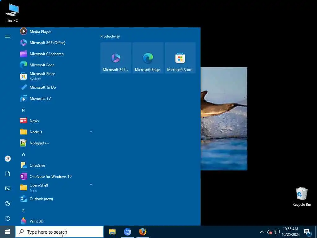The width and height of the screenshot is (317, 238).
Task: Open the network tray icon
Action: pos(277,232)
